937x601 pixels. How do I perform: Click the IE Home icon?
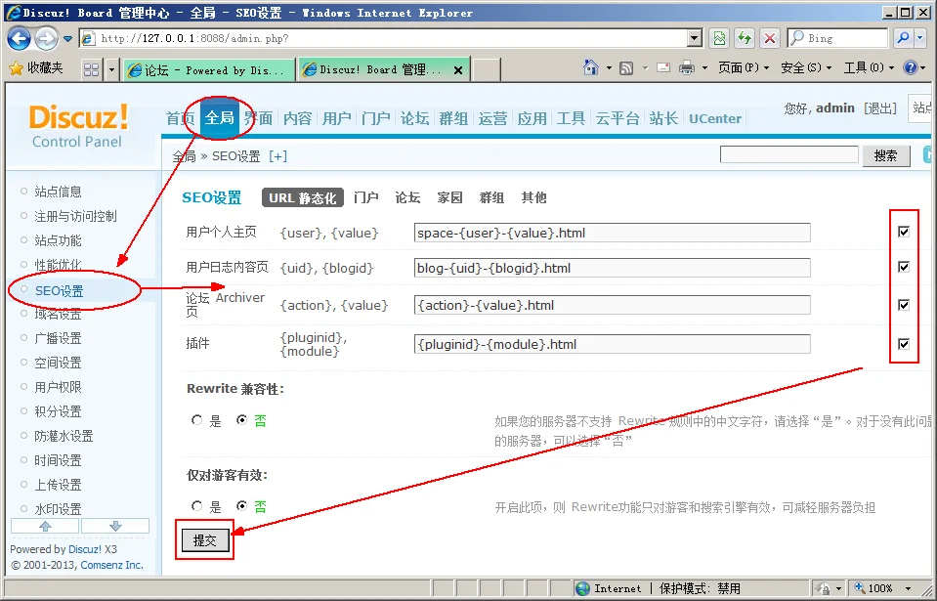(591, 67)
